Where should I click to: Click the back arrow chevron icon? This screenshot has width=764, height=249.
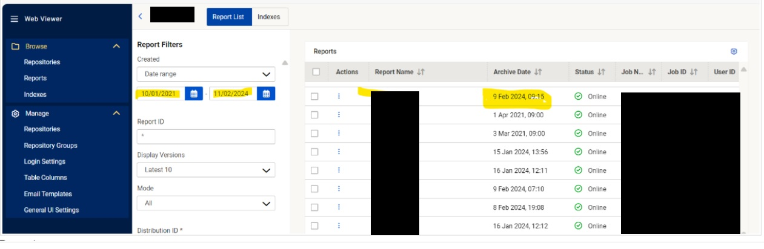point(141,16)
